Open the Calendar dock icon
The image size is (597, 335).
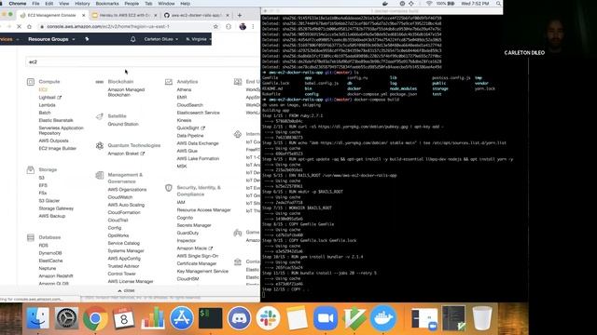(x=124, y=318)
